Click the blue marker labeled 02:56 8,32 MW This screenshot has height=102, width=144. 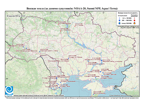point(40,52)
